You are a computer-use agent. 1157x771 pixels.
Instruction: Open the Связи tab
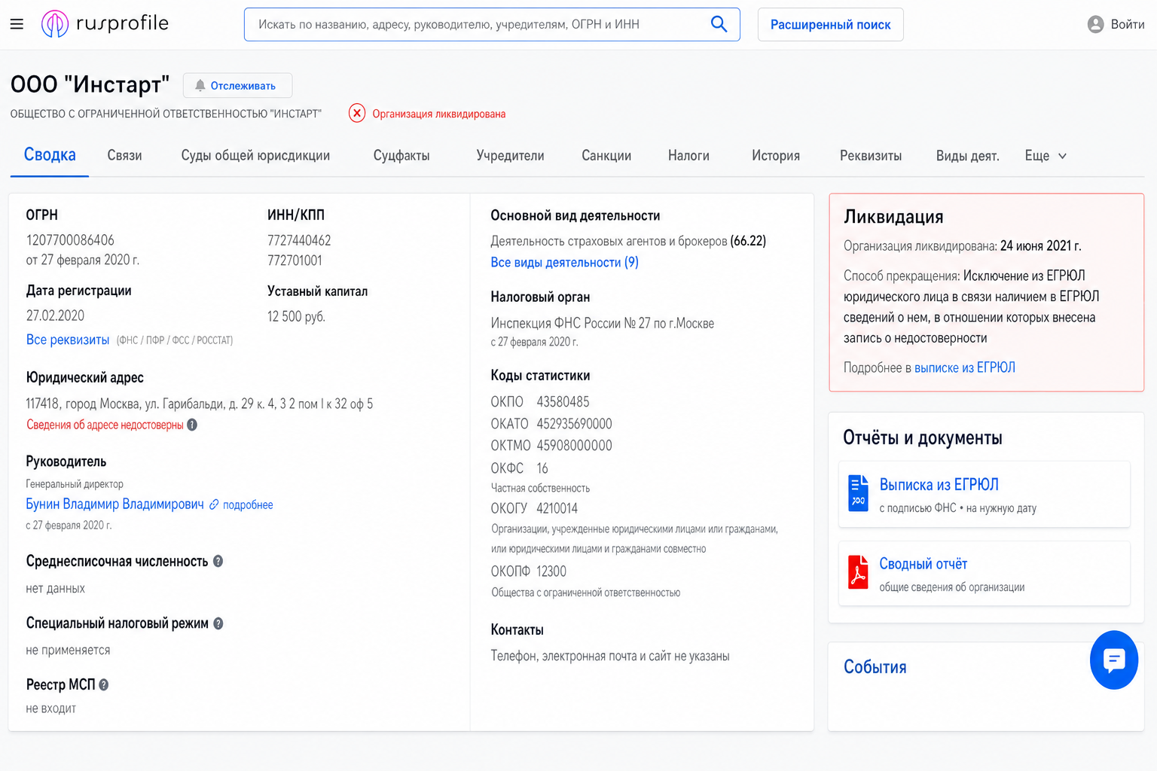[124, 156]
